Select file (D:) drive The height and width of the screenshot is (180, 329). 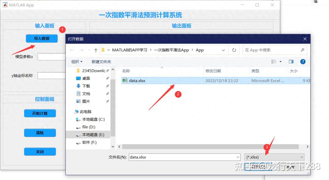[x=86, y=127]
